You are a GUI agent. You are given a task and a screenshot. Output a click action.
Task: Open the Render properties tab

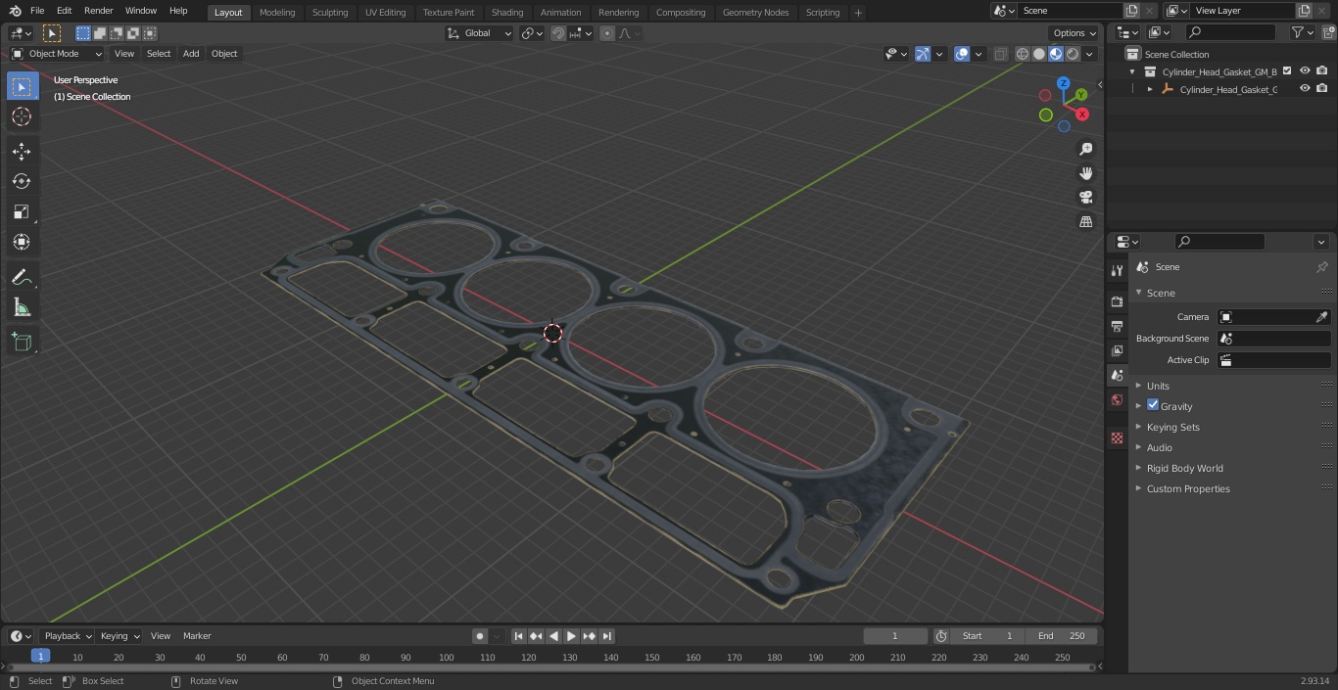click(x=1117, y=301)
